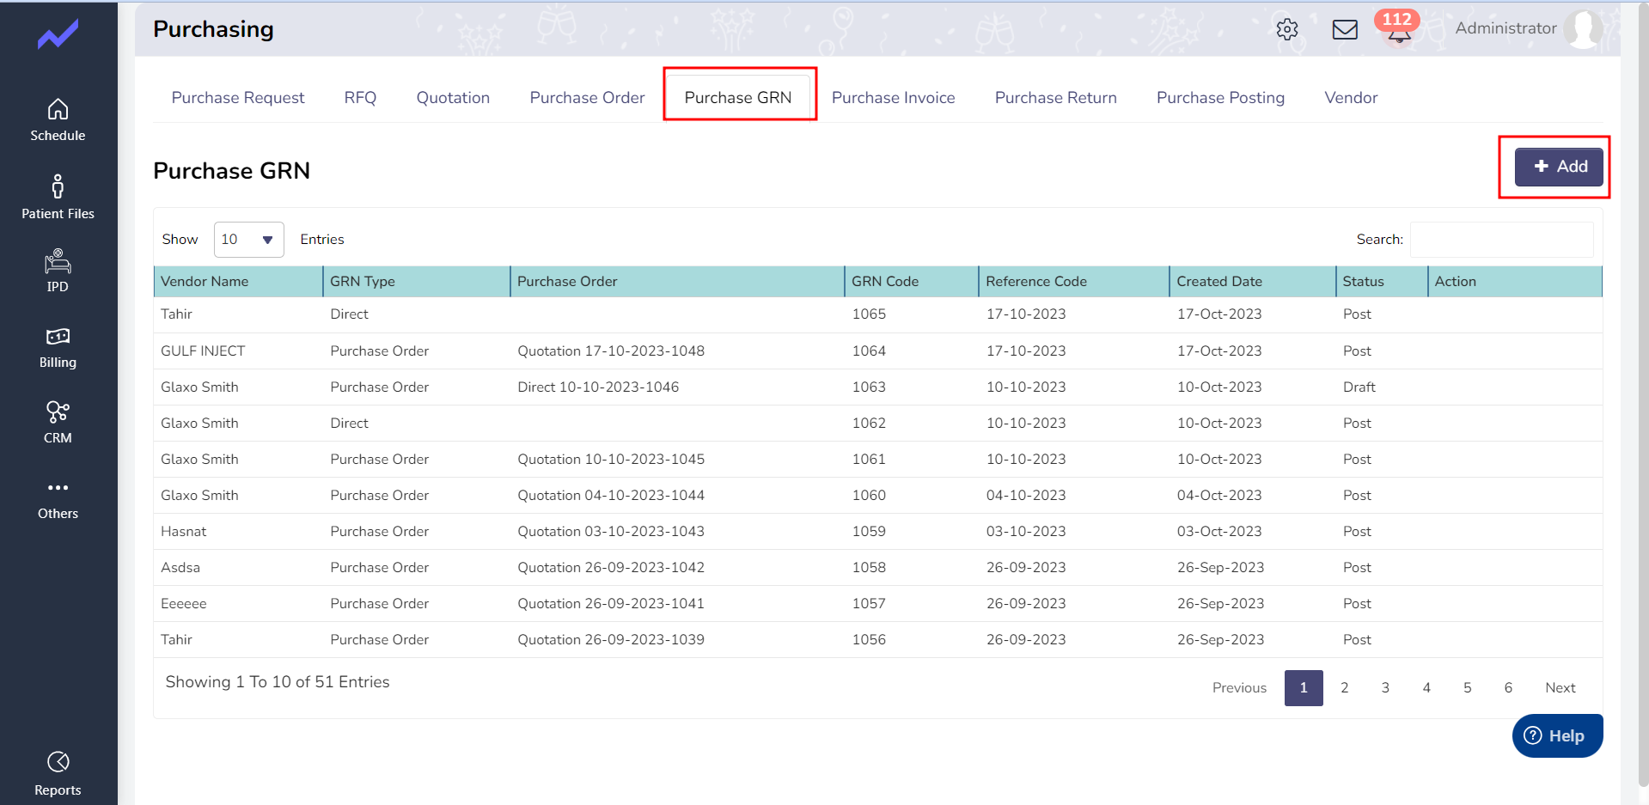Open the Quotation tab
This screenshot has width=1649, height=805.
pos(453,98)
